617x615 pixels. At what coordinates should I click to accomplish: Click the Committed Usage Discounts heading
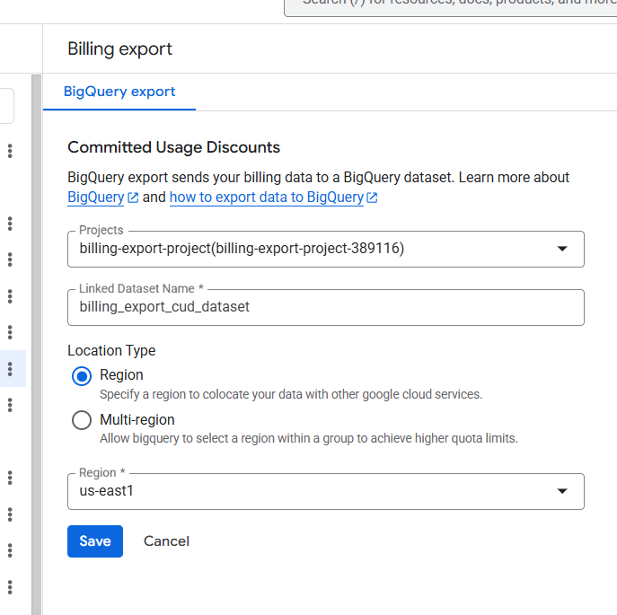[173, 147]
